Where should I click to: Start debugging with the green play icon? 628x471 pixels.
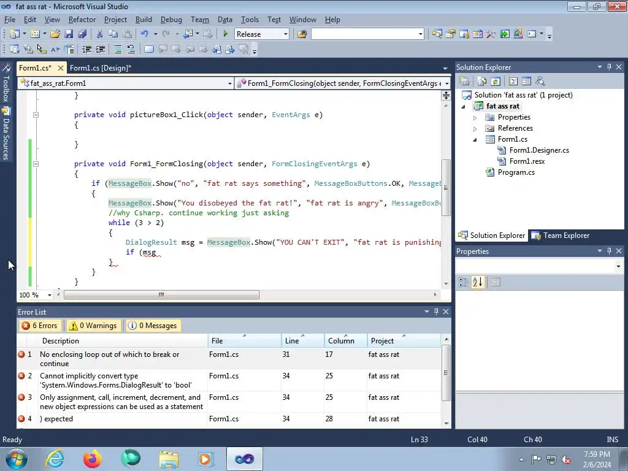tap(225, 34)
